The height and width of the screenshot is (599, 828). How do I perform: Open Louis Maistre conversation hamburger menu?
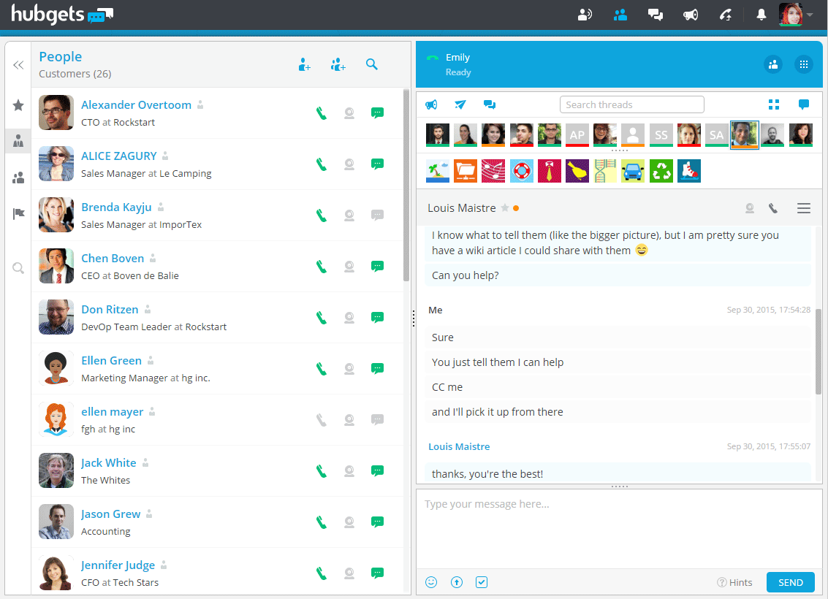point(803,208)
